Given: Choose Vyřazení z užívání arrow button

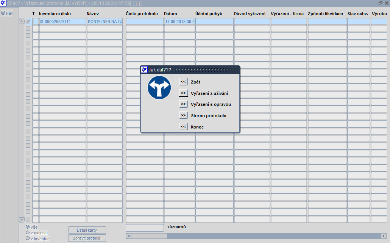Looking at the screenshot, I should point(183,93).
